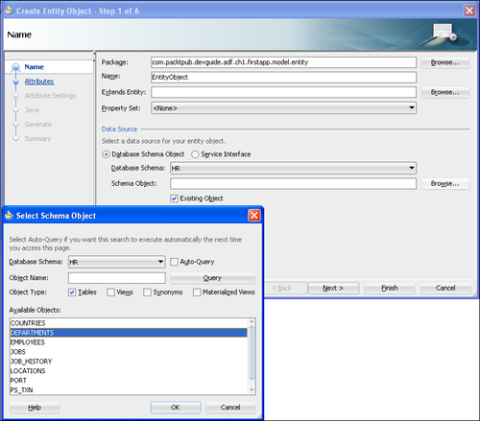Close the Select Schema Object dialog
480x421 pixels.
click(x=254, y=215)
